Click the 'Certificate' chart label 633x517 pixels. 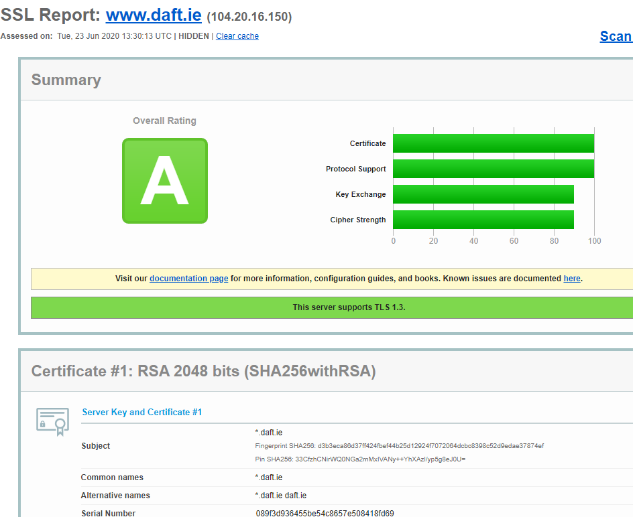[x=367, y=143]
